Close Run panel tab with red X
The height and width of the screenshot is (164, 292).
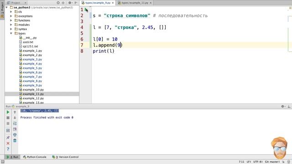[8, 143]
